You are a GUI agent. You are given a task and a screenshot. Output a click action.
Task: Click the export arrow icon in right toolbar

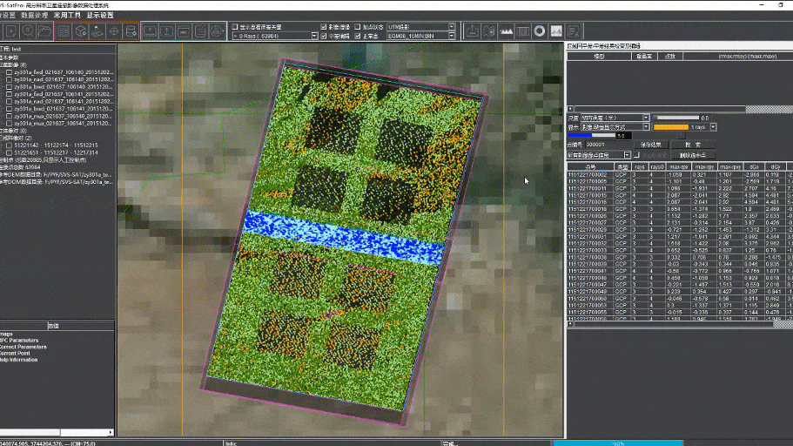tap(473, 31)
